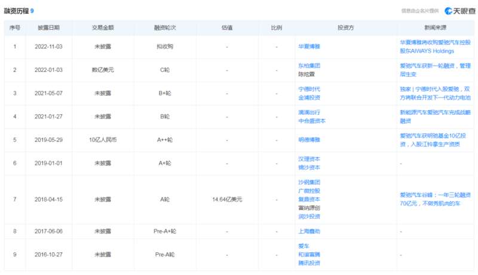
Task: Click the 融资历程 section heading
Action: [16, 11]
